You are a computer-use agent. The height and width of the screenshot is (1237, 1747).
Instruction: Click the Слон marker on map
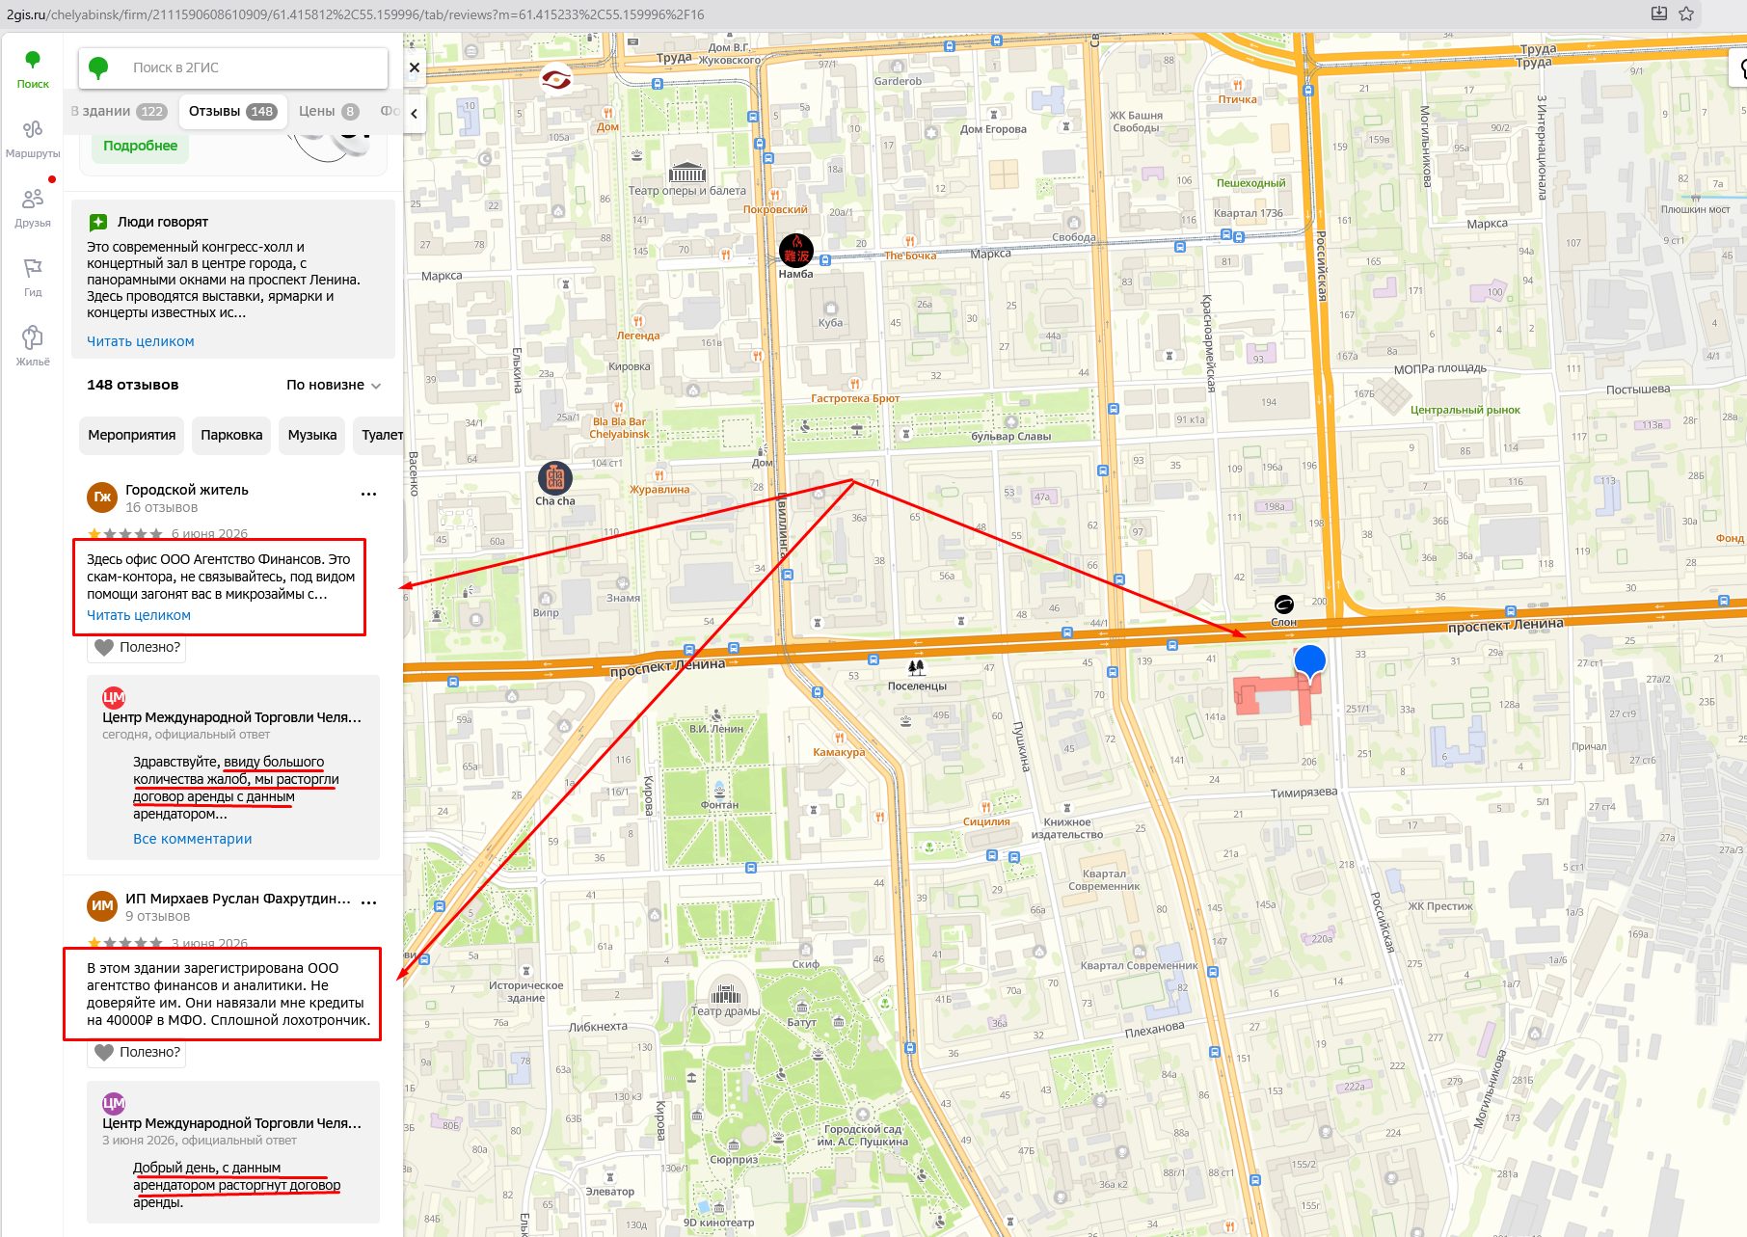1284,605
